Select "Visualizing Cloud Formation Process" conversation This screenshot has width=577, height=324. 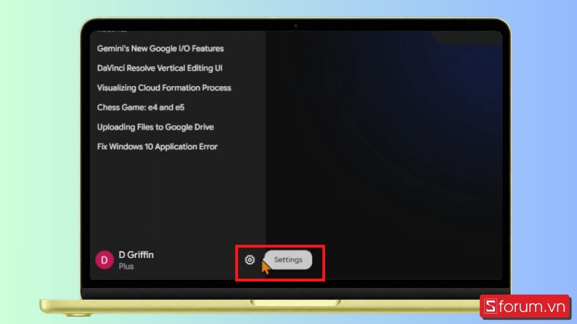tap(164, 88)
